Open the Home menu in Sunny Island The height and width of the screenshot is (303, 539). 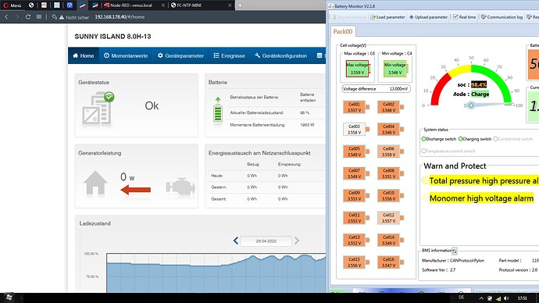point(84,55)
